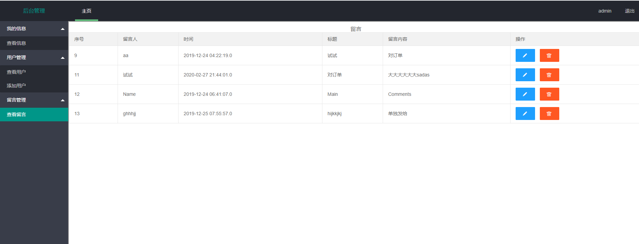This screenshot has height=244, width=639.
Task: Edit the message from aa
Action: click(x=525, y=55)
